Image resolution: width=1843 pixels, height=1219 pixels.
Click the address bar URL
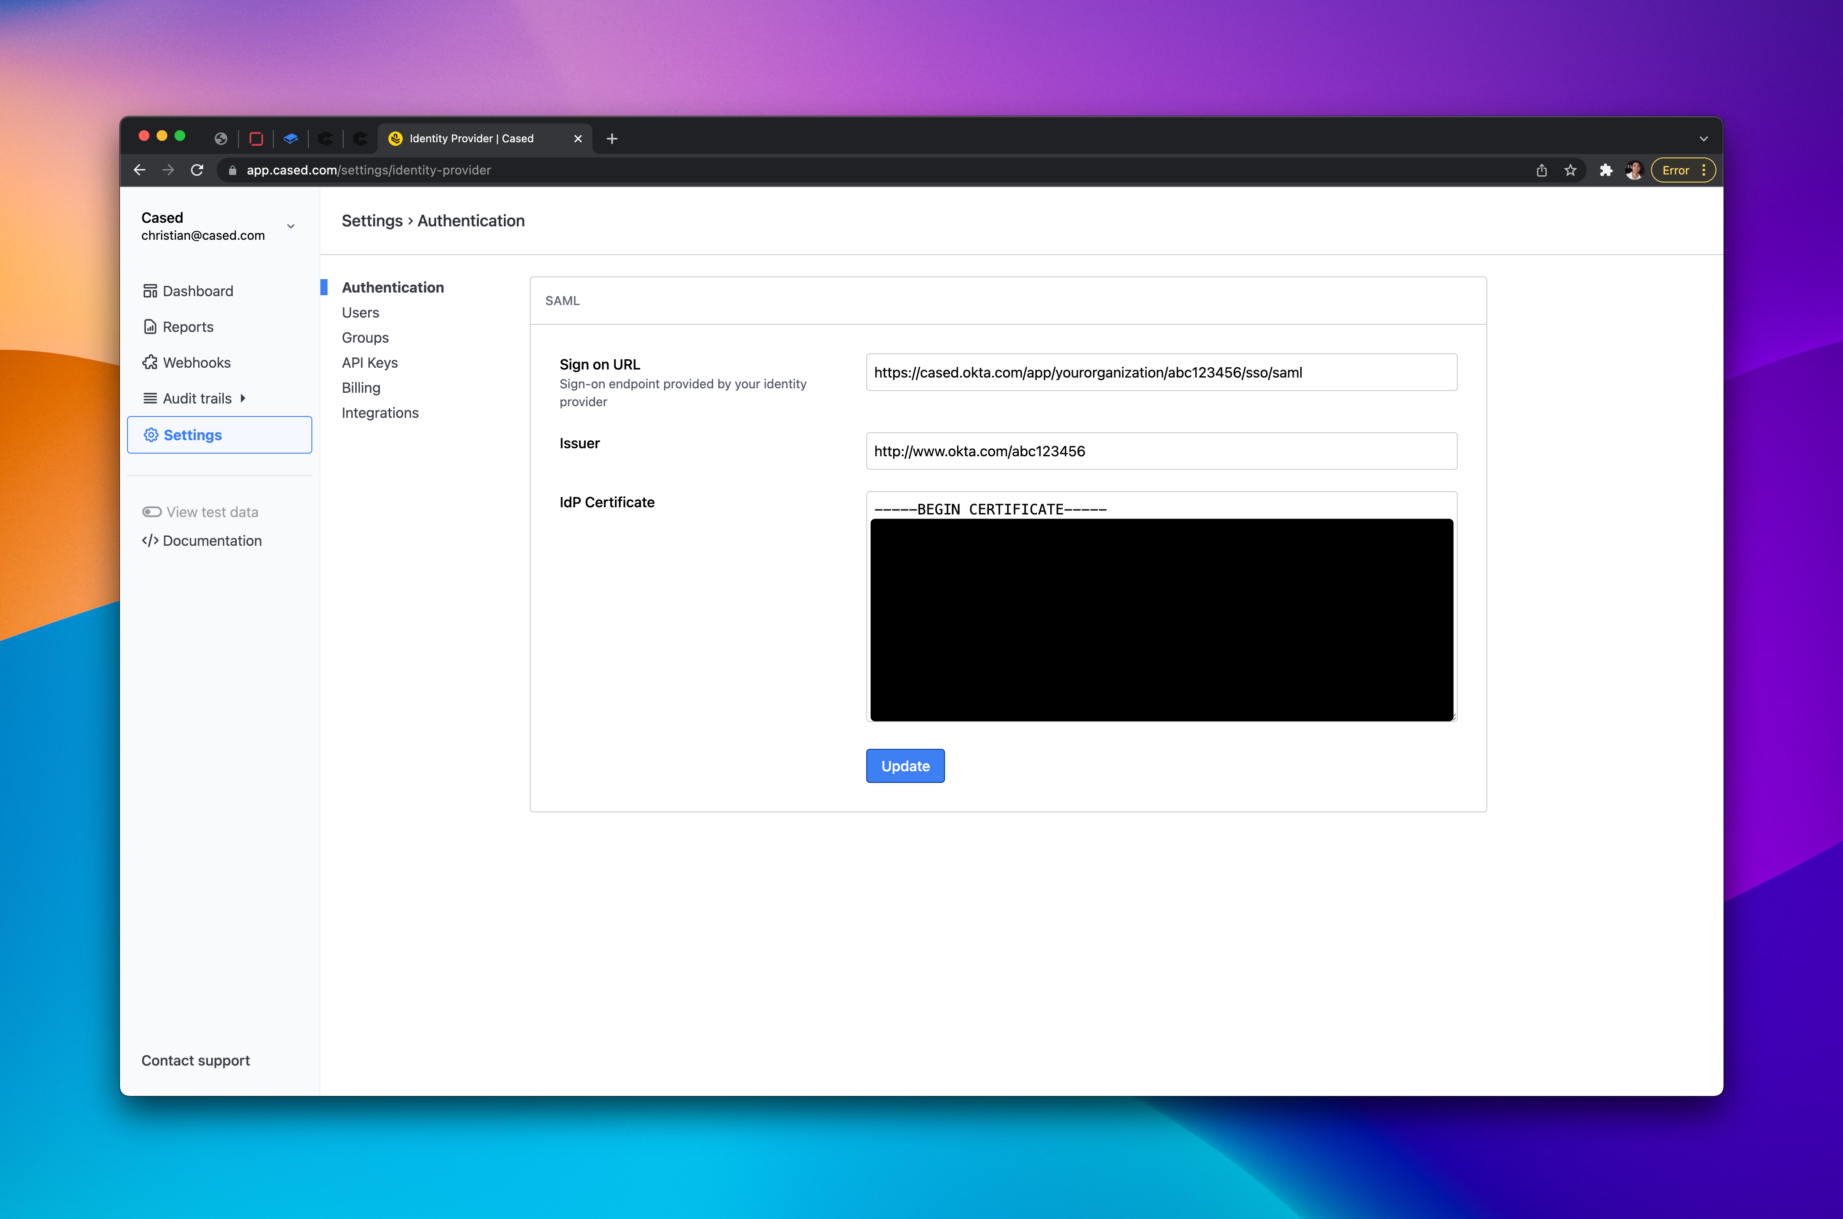tap(369, 170)
